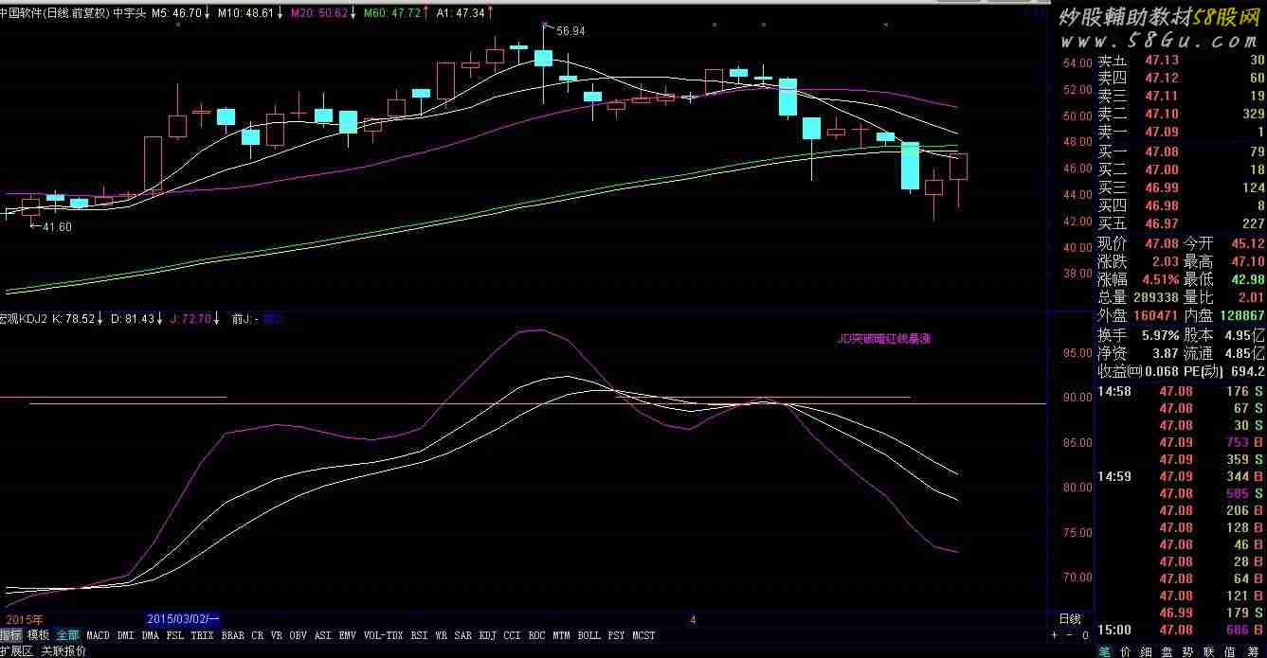Viewport: 1267px width, 658px height.
Task: Show the PSY indicator
Action: (x=616, y=635)
